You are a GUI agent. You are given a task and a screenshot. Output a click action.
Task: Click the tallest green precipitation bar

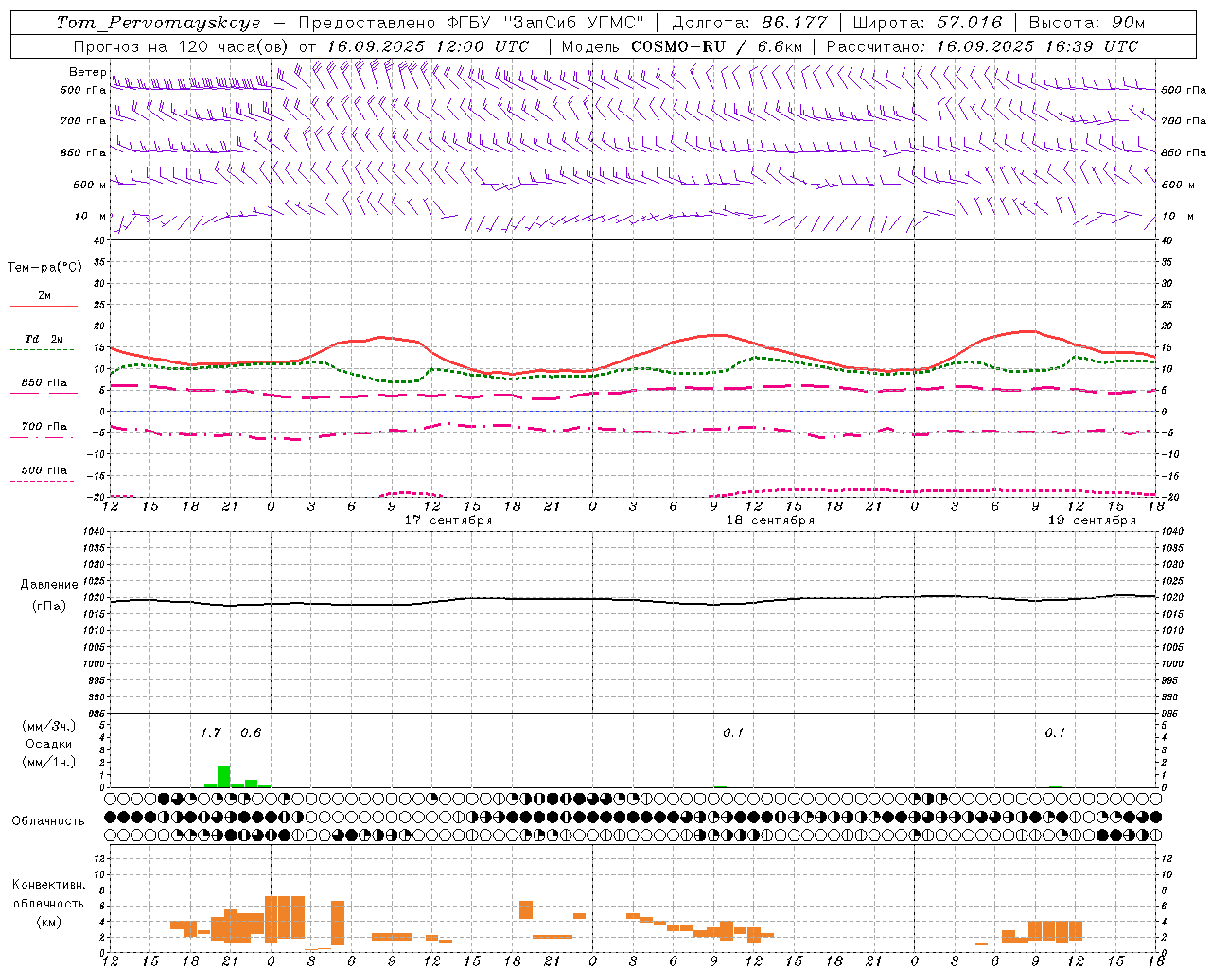(224, 776)
